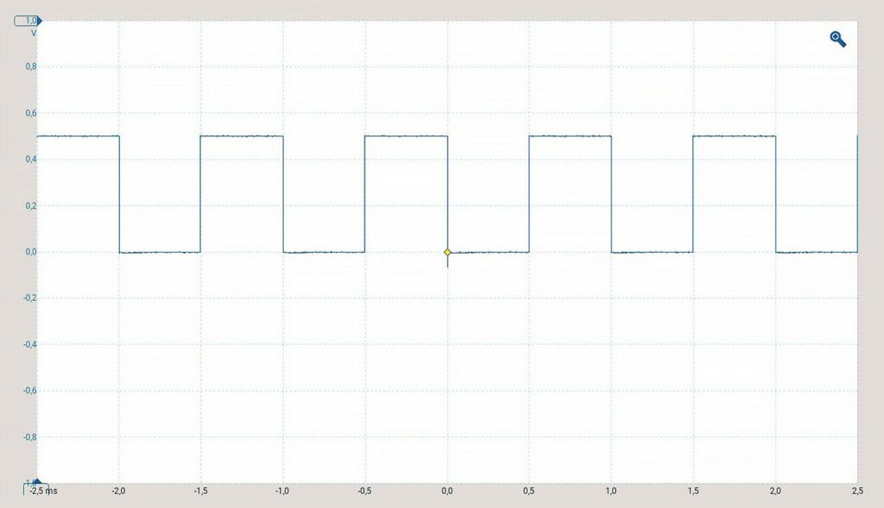This screenshot has width=884, height=508.
Task: Click the 1,0 time axis label at bottom
Action: [611, 491]
